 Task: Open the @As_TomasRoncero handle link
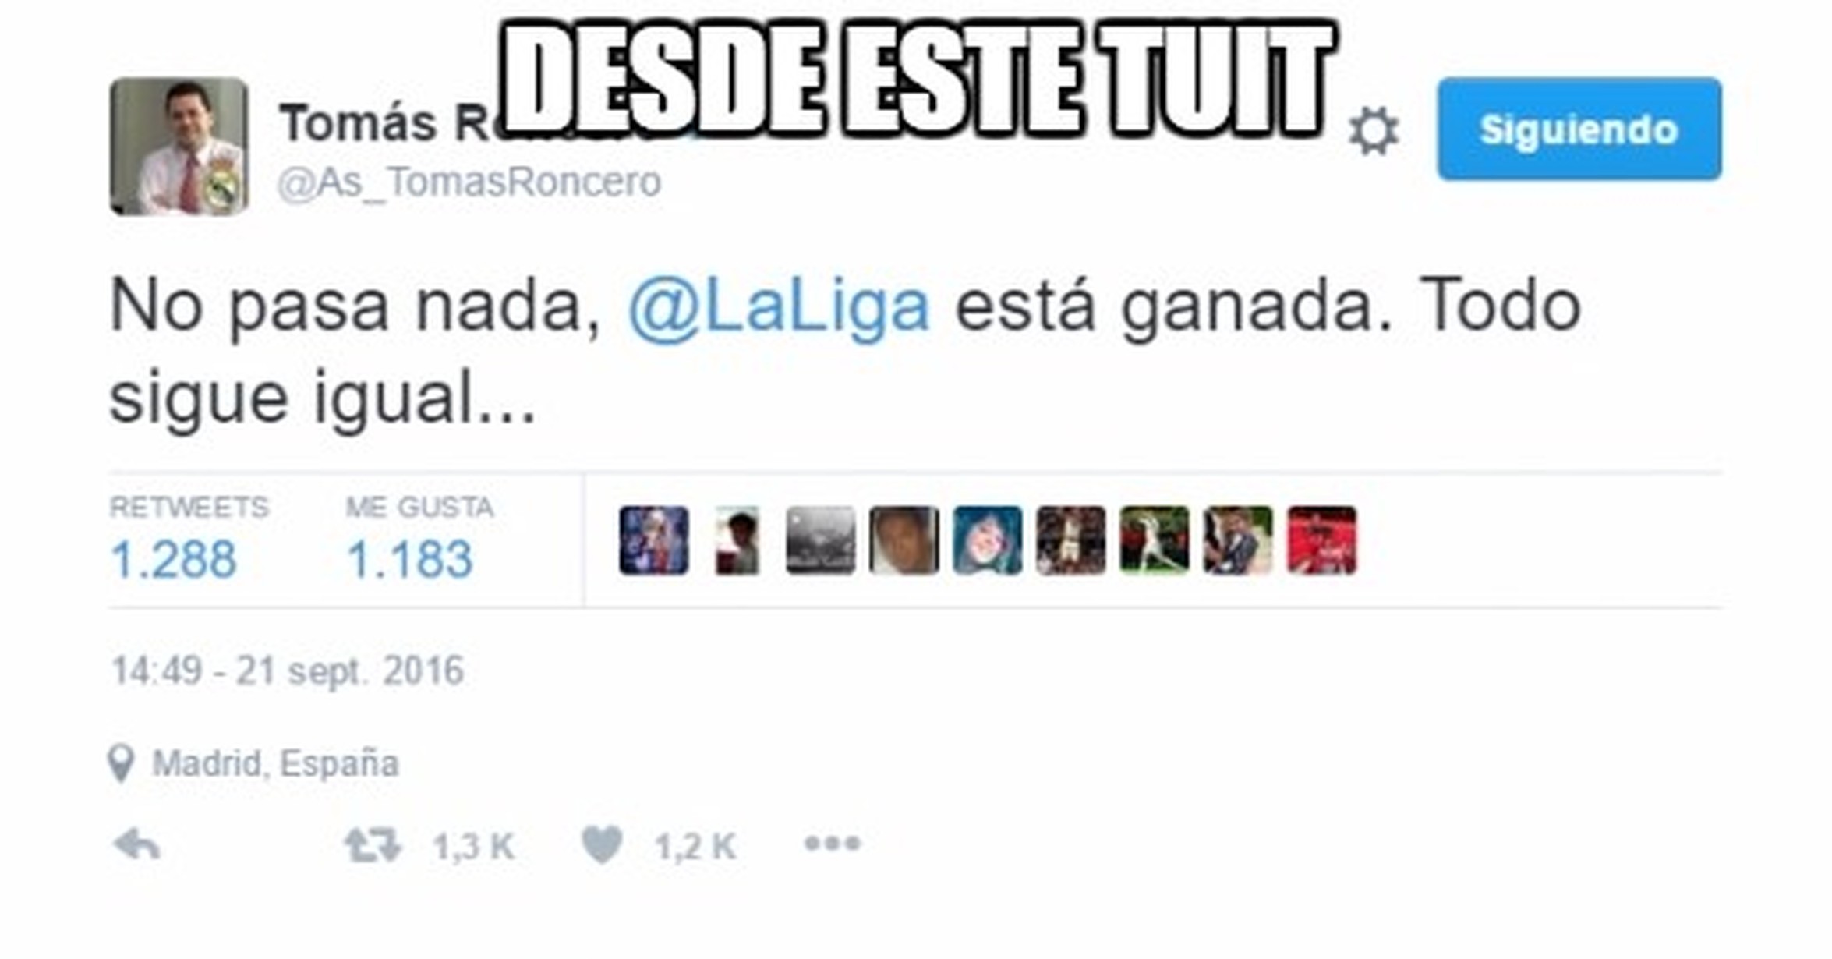[469, 182]
